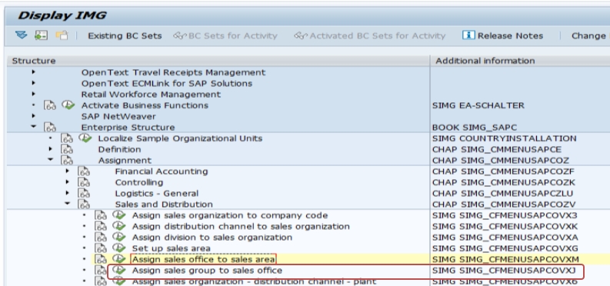Open documentation icon for Logistics - General
Viewport: 610px width, 286px height.
click(84, 193)
